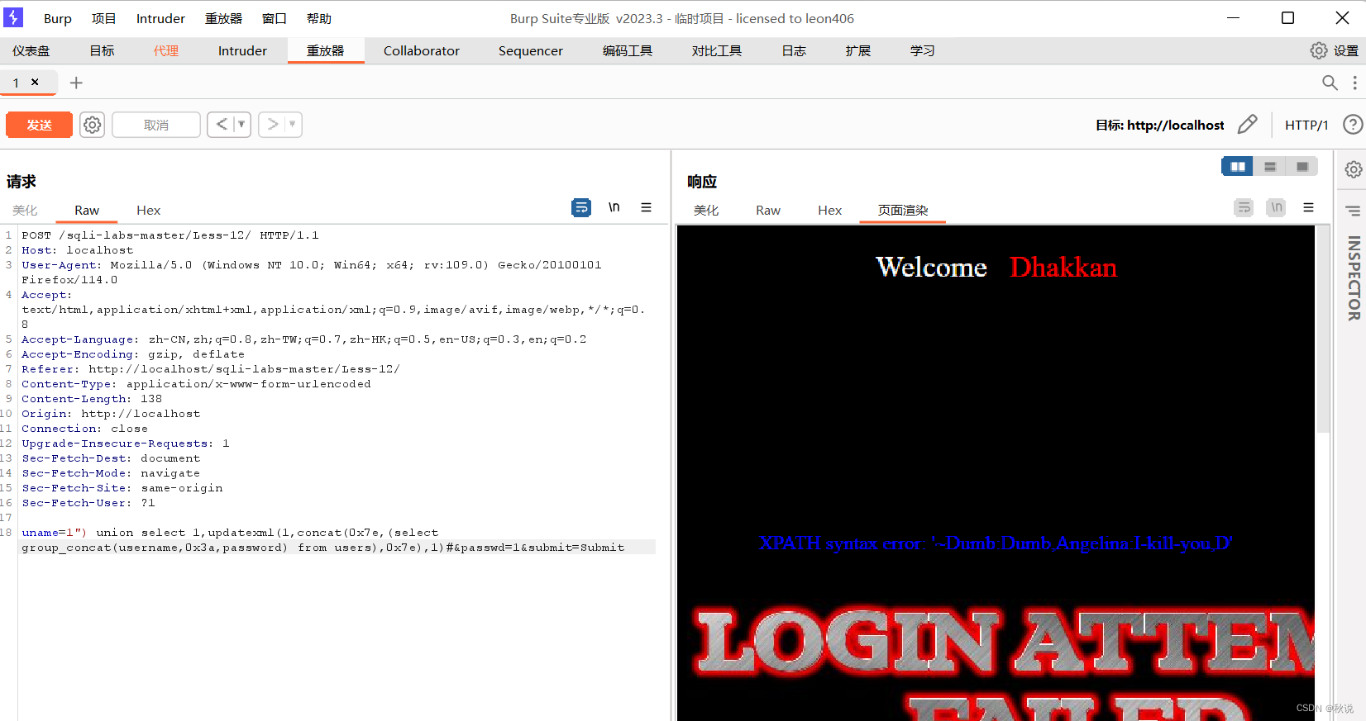
Task: Open the 重放器 menu in menu bar
Action: (x=223, y=18)
